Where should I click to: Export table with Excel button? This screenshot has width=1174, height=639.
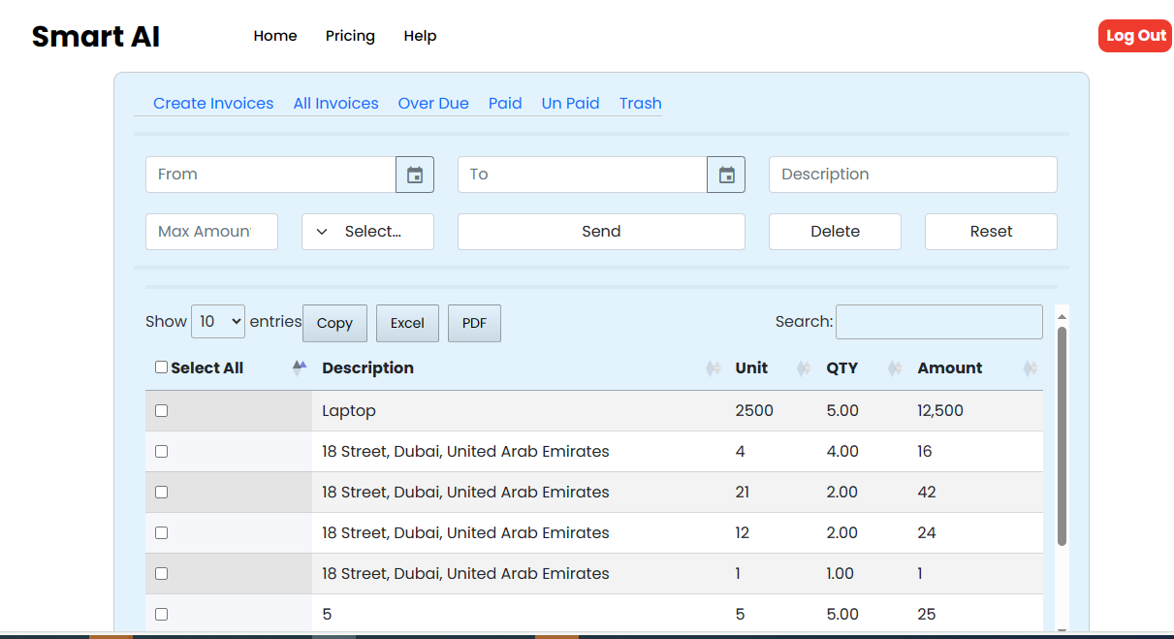[x=407, y=323]
